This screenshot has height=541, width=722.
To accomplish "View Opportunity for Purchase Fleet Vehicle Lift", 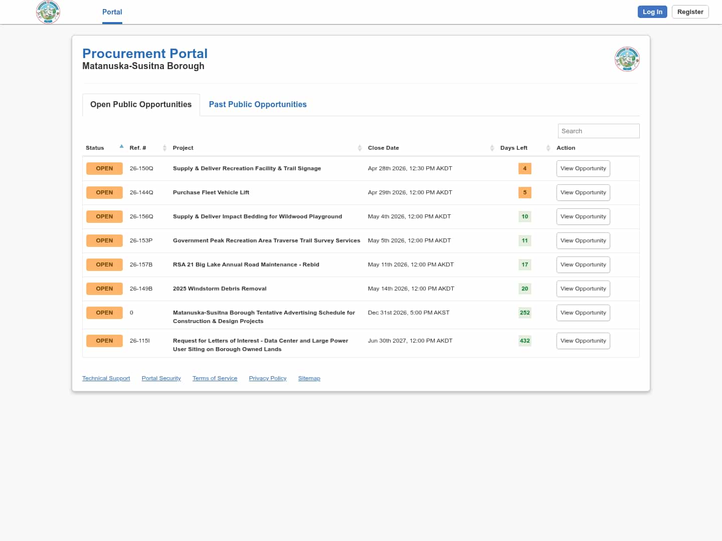I will 583,192.
